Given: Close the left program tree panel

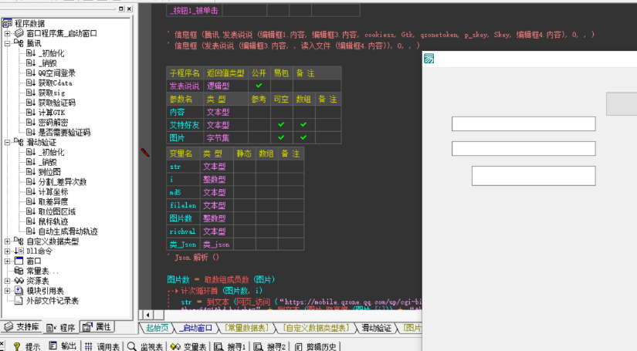Looking at the screenshot, I should coord(129,8).
